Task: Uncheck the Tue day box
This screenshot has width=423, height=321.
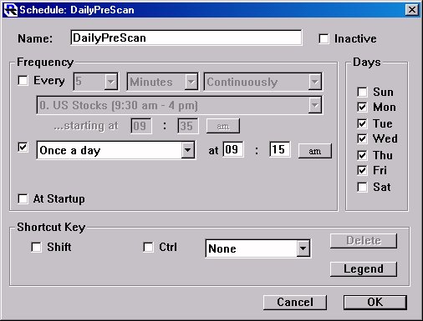Action: pos(362,123)
